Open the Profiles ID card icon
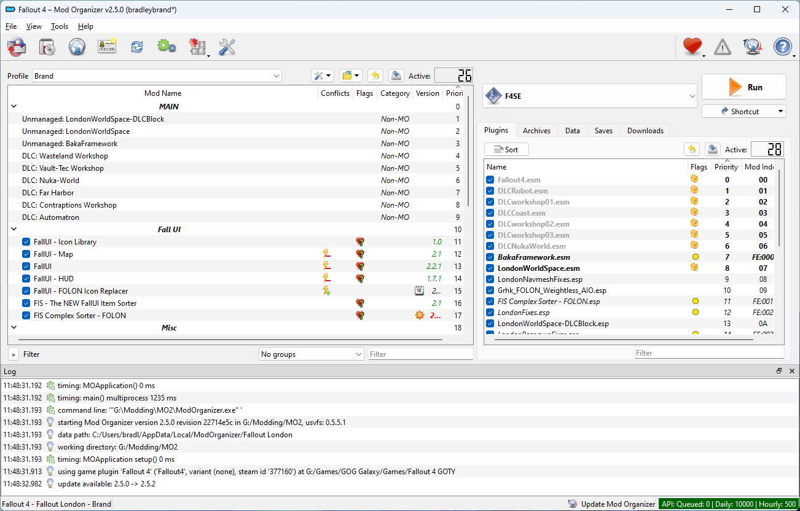800x511 pixels. click(107, 47)
